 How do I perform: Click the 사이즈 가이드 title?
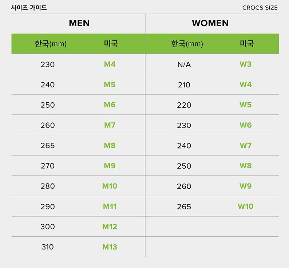click(x=29, y=8)
